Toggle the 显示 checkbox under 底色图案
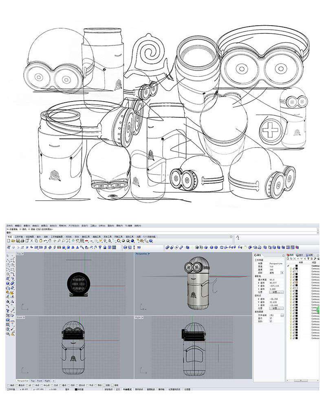This screenshot has width=326, height=395. (271, 318)
